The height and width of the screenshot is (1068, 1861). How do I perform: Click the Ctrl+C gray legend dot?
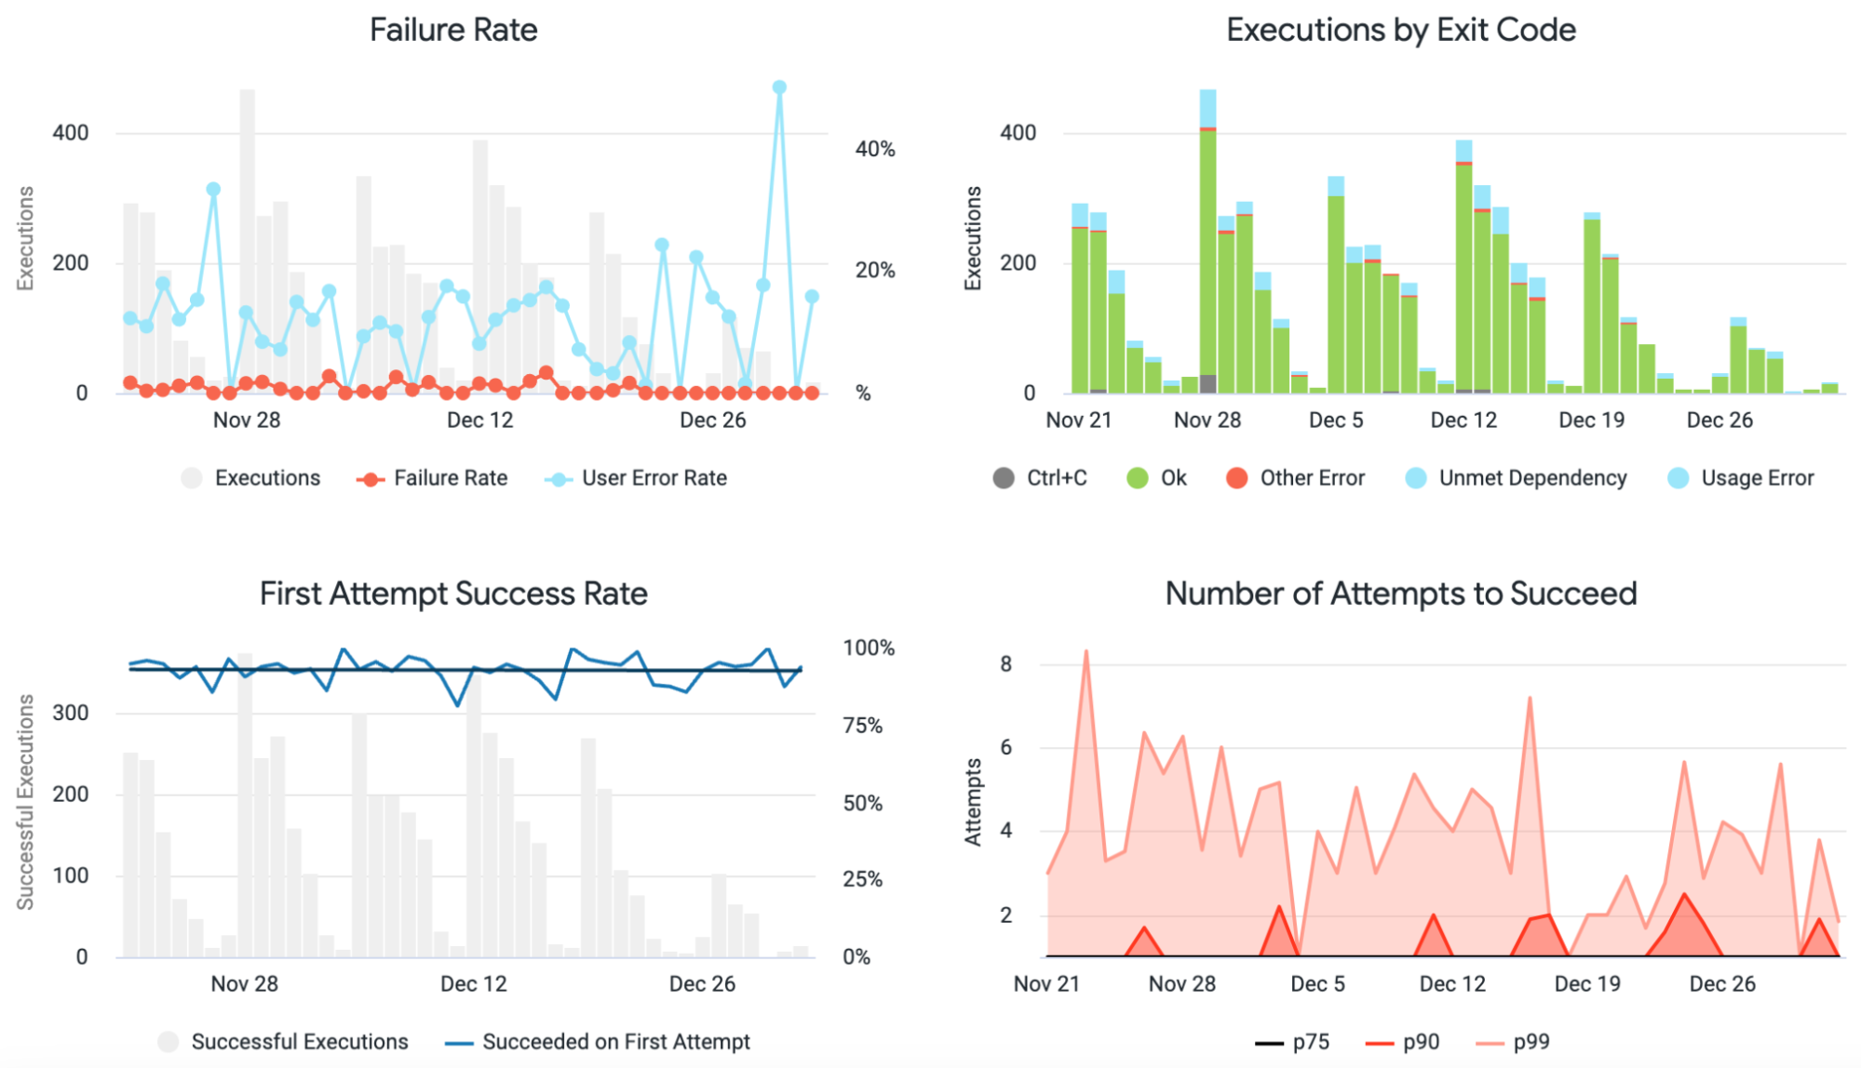(x=1004, y=478)
